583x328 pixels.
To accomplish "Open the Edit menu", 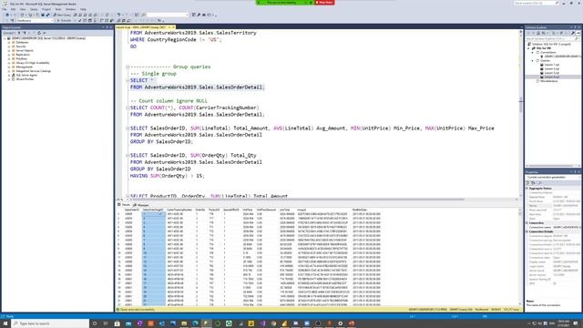I will point(14,9).
